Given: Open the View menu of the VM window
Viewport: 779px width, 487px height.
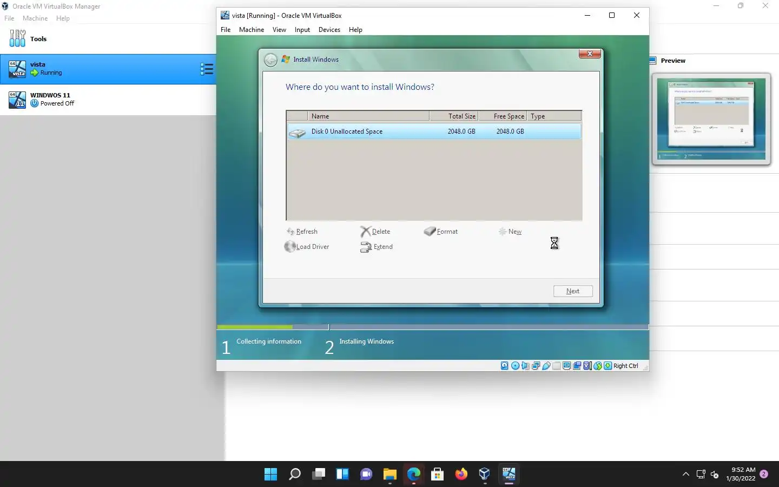Looking at the screenshot, I should (x=279, y=30).
